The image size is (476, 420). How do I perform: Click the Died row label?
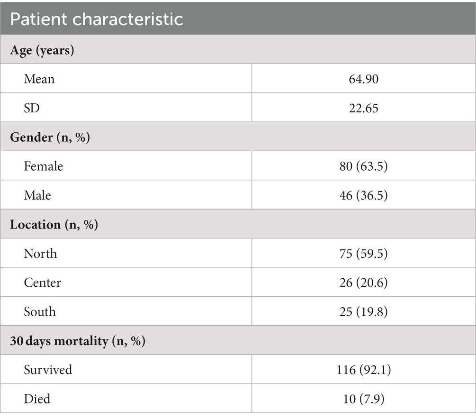[x=37, y=399]
